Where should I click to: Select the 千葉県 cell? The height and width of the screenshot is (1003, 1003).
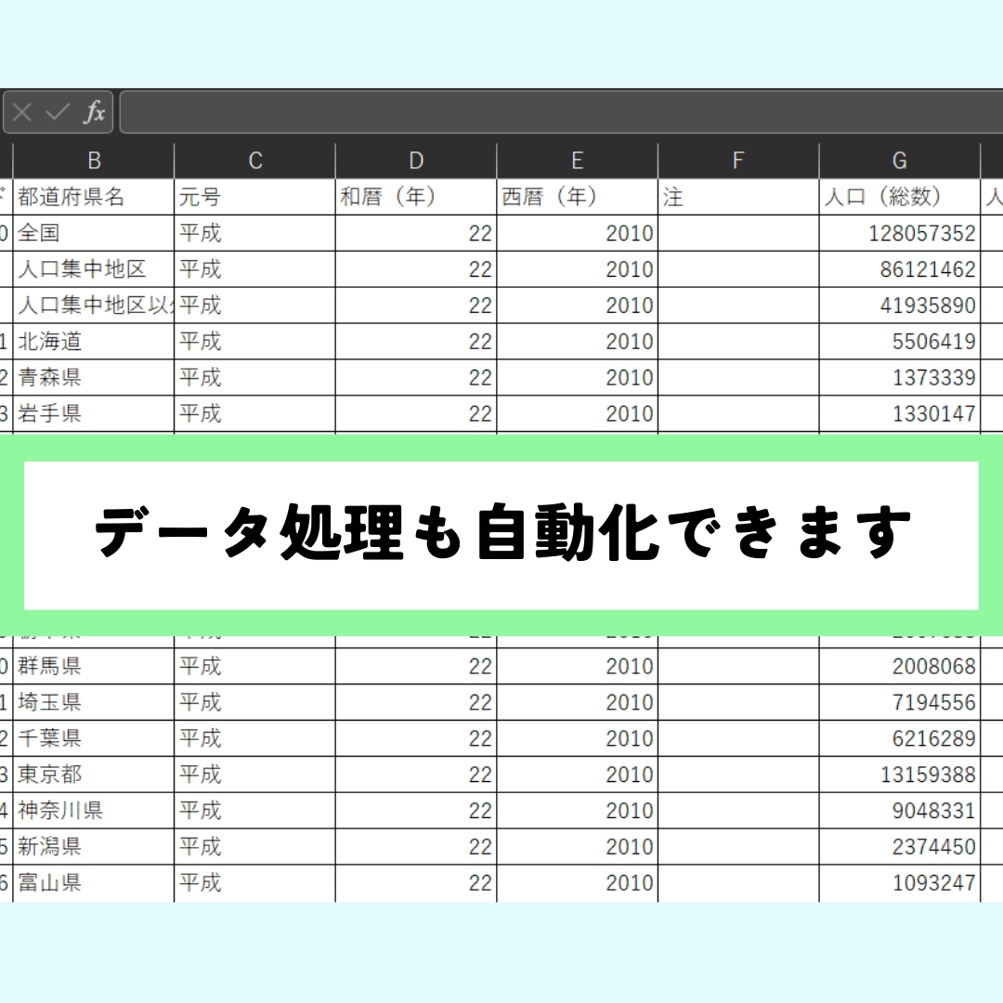click(x=94, y=739)
